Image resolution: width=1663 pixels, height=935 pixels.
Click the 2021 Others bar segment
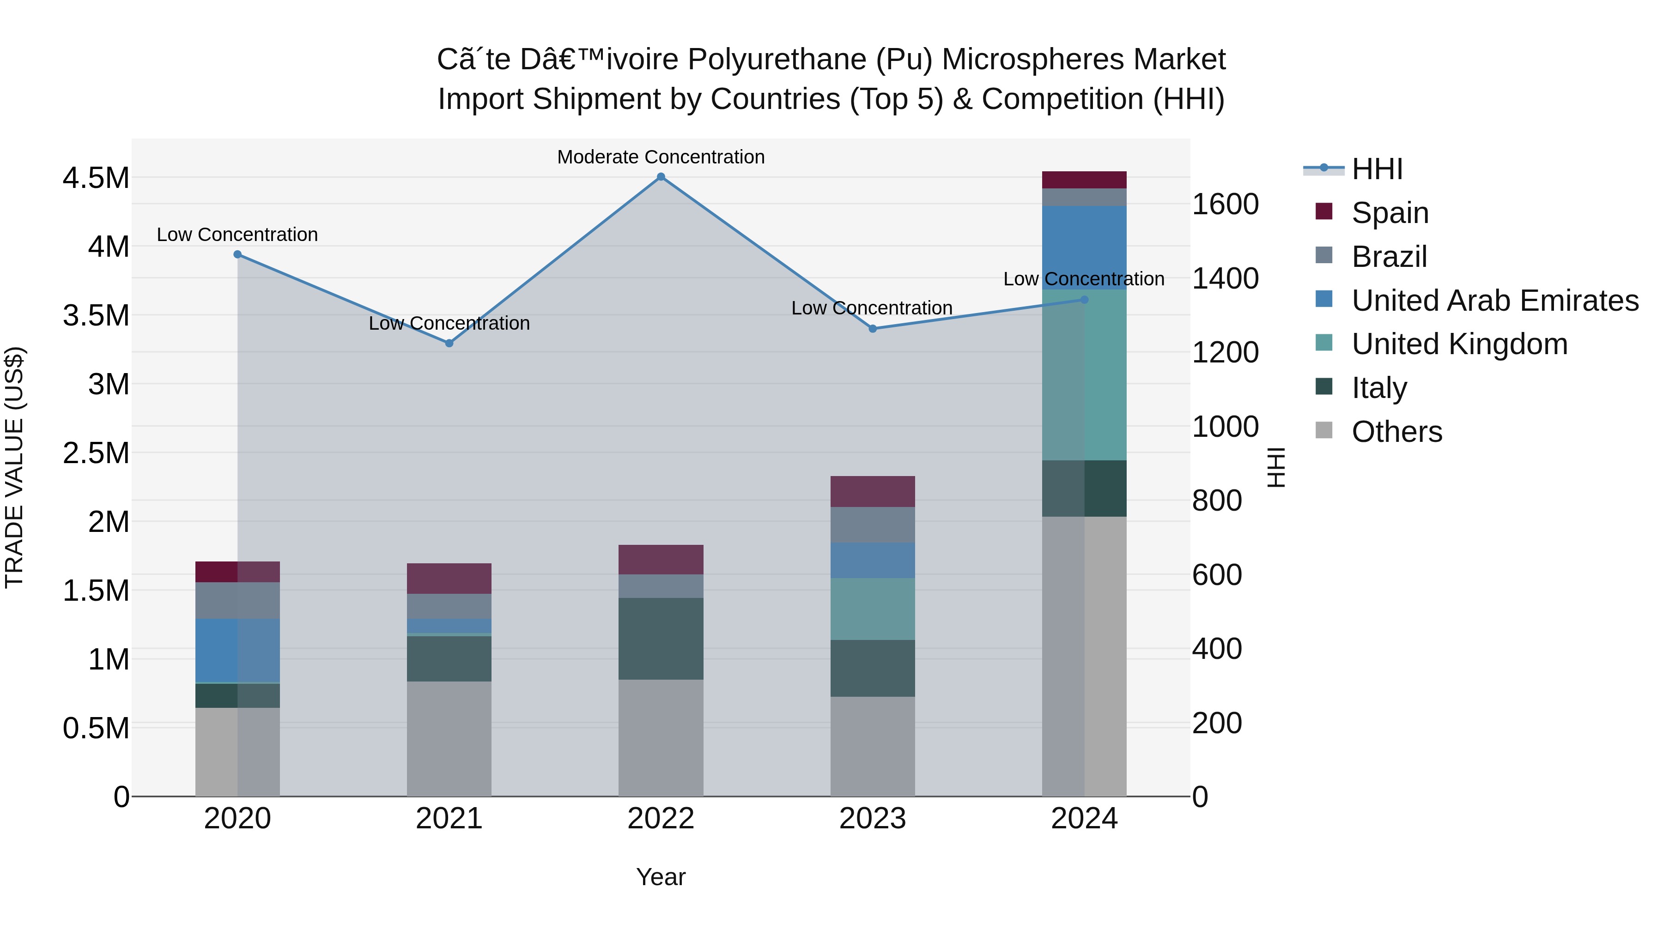point(449,739)
